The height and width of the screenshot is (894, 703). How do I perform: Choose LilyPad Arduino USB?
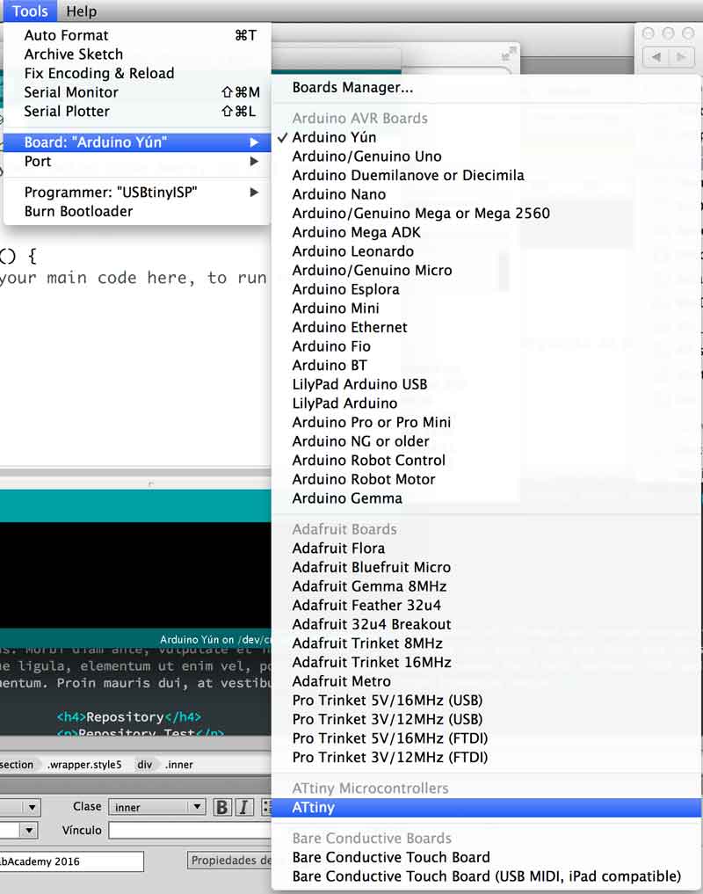pyautogui.click(x=486, y=384)
